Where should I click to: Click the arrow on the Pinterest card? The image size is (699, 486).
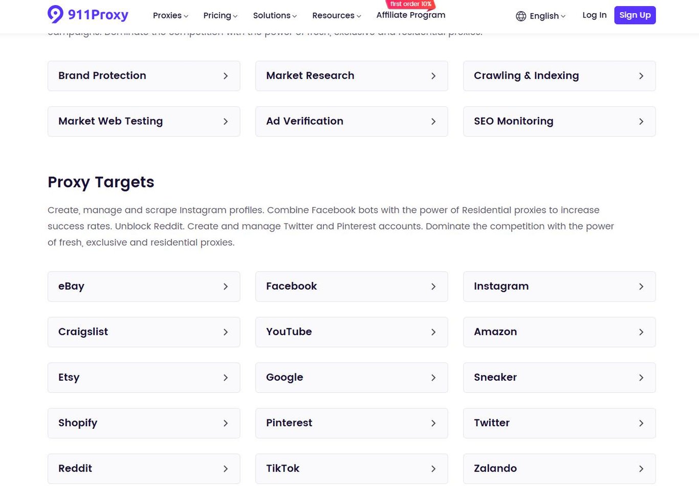point(433,423)
